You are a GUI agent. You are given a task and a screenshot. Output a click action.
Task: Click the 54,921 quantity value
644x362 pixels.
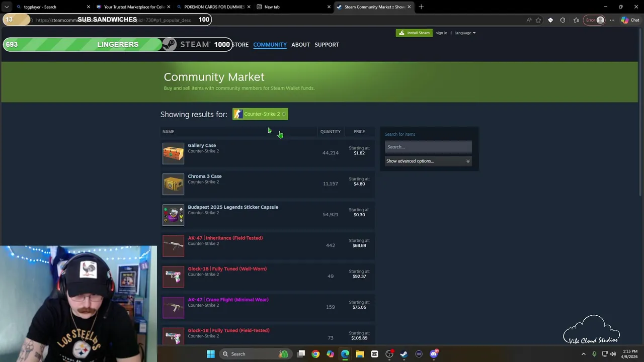tap(331, 215)
